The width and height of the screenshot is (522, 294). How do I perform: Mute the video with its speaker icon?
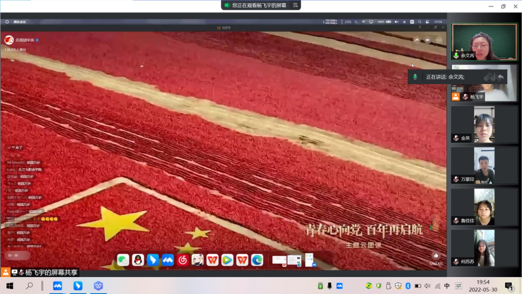pos(428,40)
